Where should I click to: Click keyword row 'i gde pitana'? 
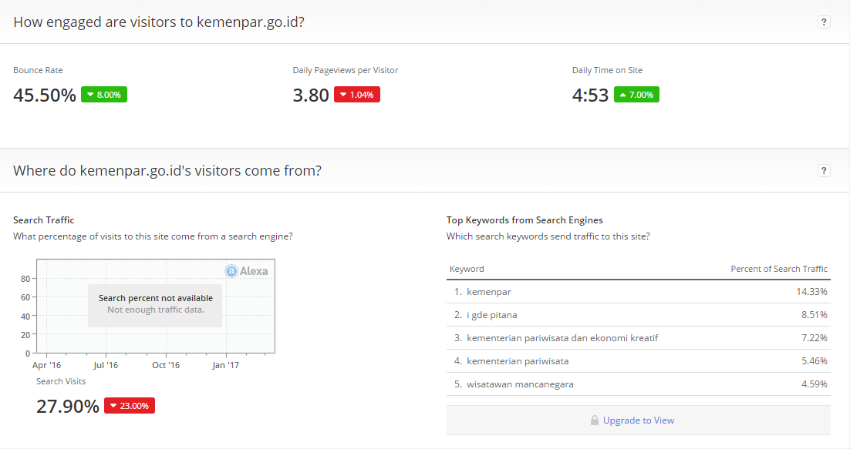[x=639, y=315]
